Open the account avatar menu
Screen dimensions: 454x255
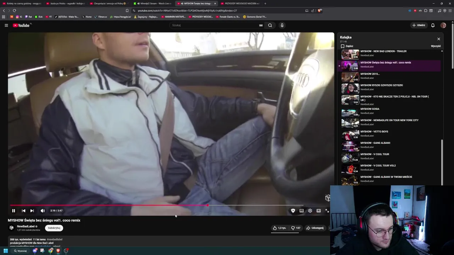[x=443, y=25]
